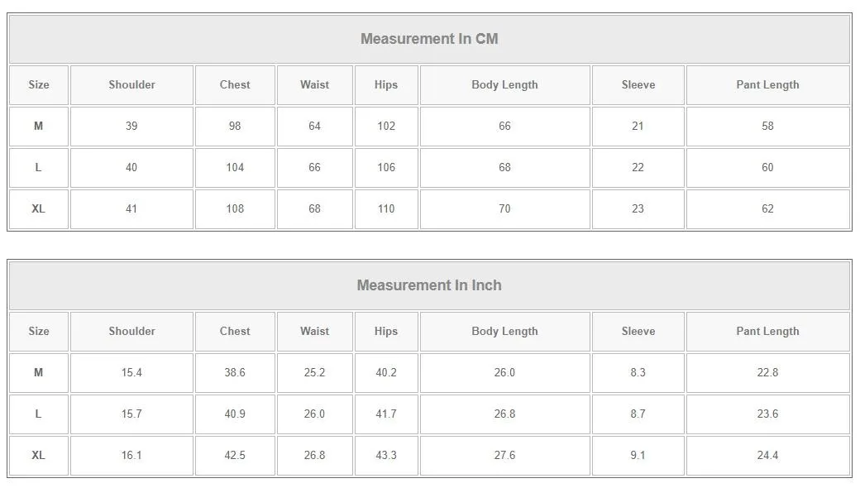Click the chest value 104 for size L
The width and height of the screenshot is (860, 488).
235,167
